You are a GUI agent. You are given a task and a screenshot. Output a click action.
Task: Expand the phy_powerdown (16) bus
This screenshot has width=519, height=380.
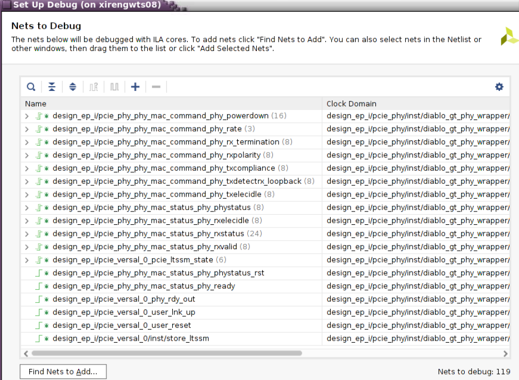point(27,116)
